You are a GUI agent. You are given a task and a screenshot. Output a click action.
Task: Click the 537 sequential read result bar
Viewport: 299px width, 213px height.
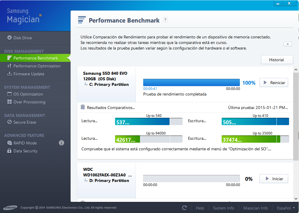149,121
